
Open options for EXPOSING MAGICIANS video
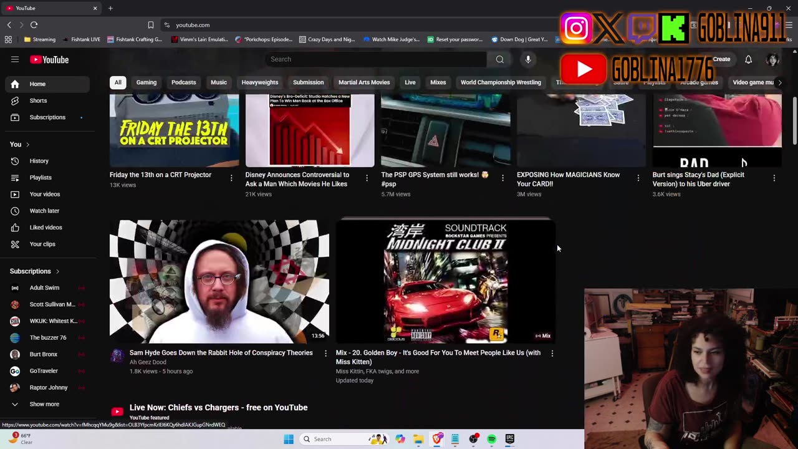tap(638, 178)
